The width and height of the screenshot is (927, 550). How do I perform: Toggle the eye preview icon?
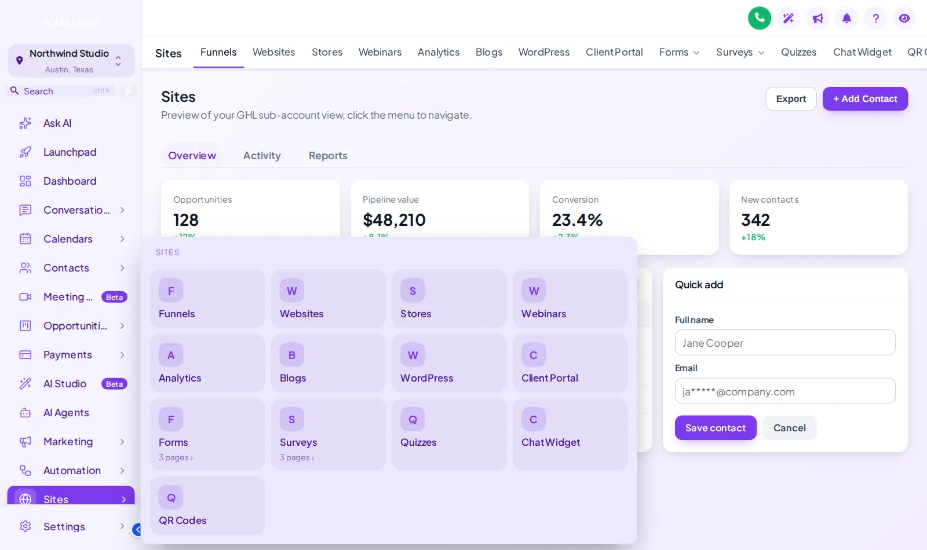point(904,18)
